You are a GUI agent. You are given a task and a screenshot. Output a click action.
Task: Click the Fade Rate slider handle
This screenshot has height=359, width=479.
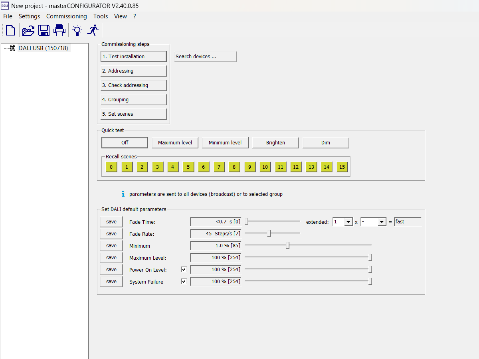[x=269, y=233]
